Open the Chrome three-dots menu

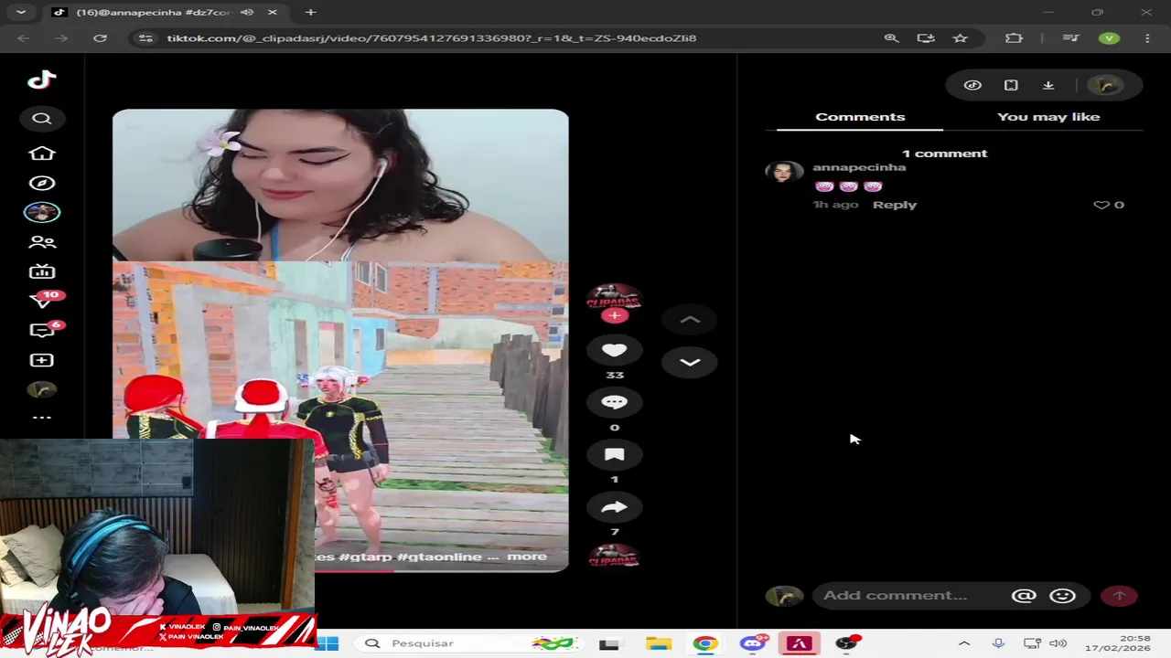(x=1147, y=38)
